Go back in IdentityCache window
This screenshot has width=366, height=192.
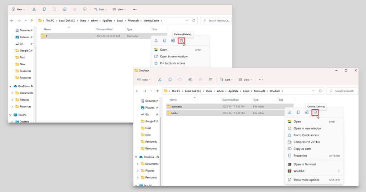pos(12,20)
